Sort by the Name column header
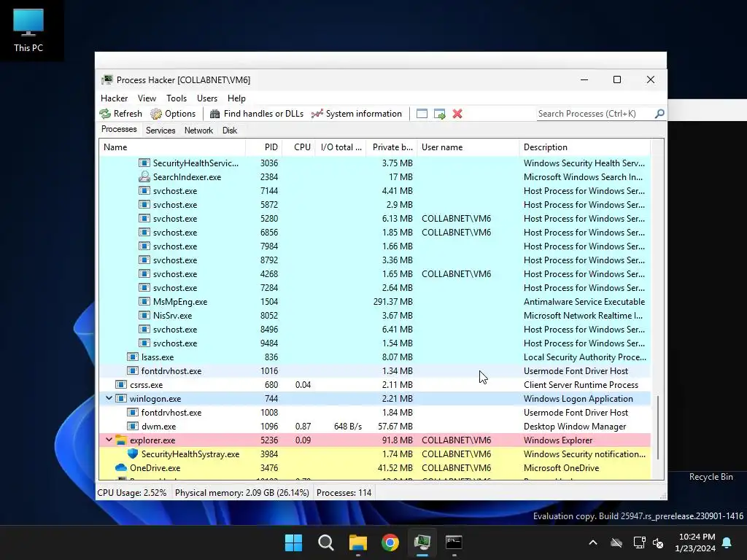This screenshot has width=747, height=560. (172, 147)
